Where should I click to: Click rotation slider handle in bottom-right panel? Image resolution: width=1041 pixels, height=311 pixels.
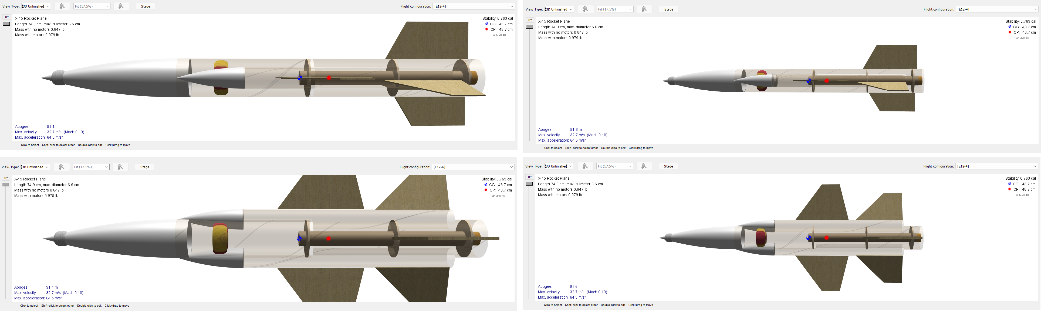(x=529, y=184)
